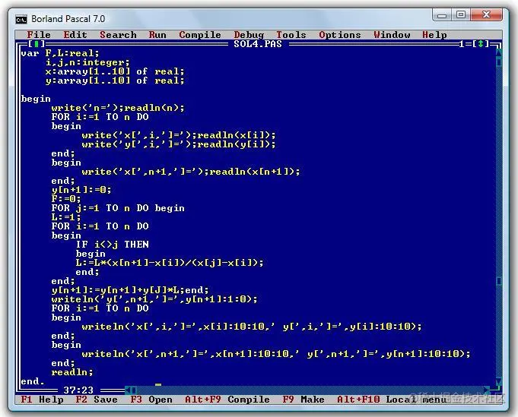Close the Borland Pascal 7.0 window
This screenshot has height=417, width=518.
point(486,15)
